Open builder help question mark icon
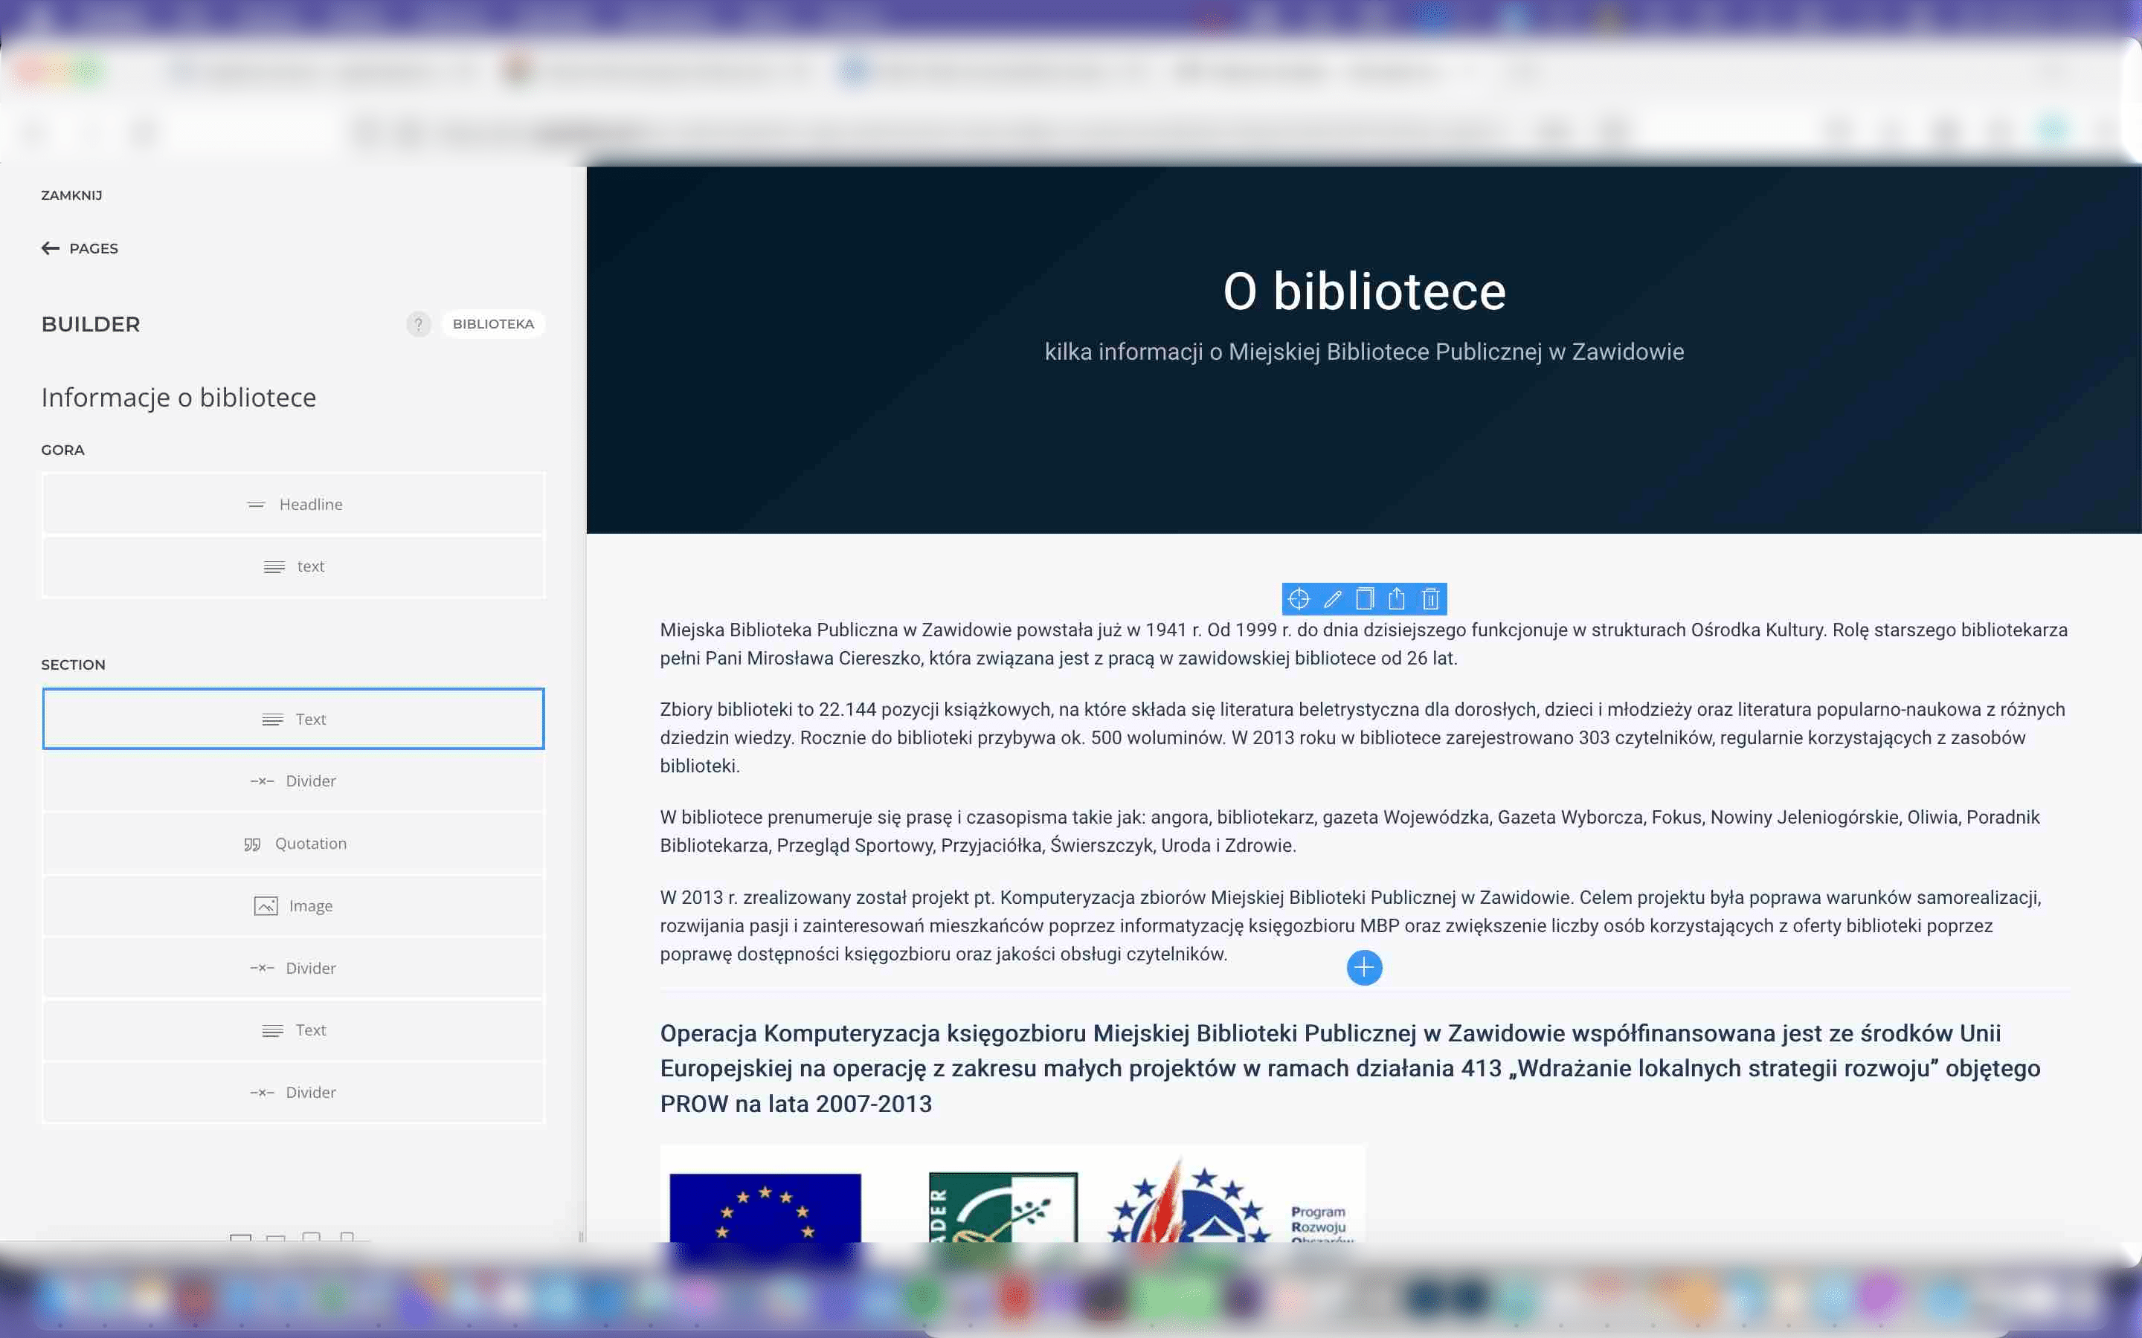The width and height of the screenshot is (2142, 1338). coord(419,324)
